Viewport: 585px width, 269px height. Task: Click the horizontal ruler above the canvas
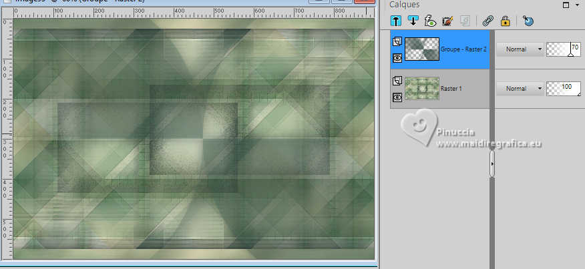tap(194, 12)
